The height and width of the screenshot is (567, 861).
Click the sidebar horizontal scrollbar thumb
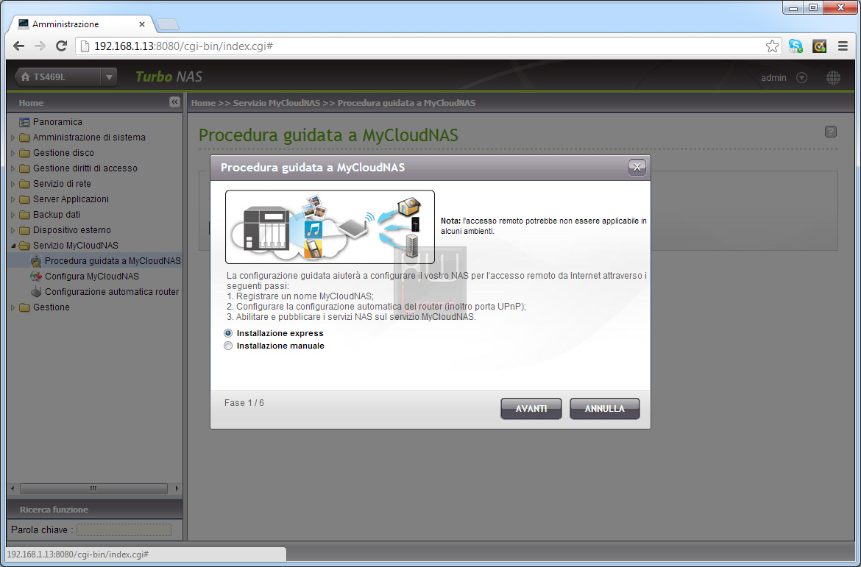tap(93, 488)
